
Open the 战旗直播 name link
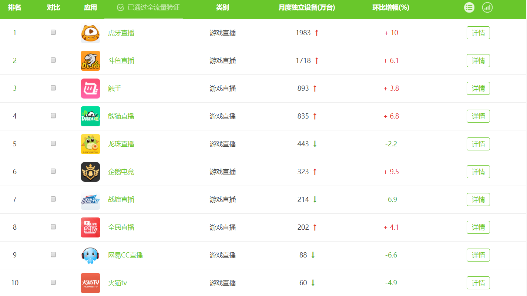point(121,200)
